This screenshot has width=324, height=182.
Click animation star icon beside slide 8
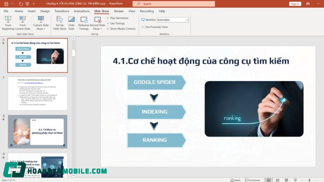(3, 119)
